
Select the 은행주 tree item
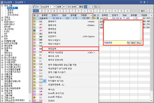coord(10,12)
